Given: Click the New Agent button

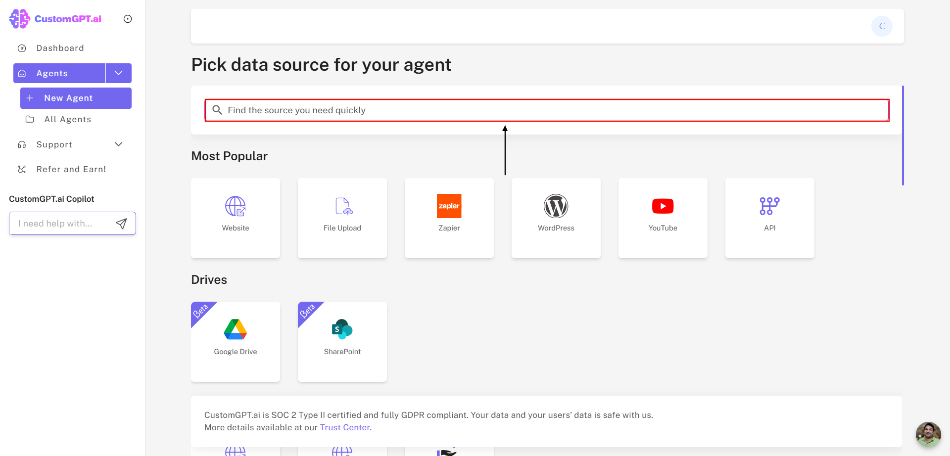Looking at the screenshot, I should 76,98.
